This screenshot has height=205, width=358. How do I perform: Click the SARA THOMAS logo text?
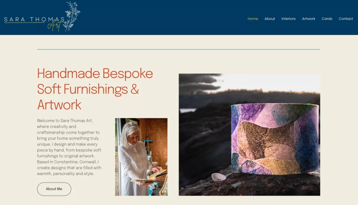[33, 20]
